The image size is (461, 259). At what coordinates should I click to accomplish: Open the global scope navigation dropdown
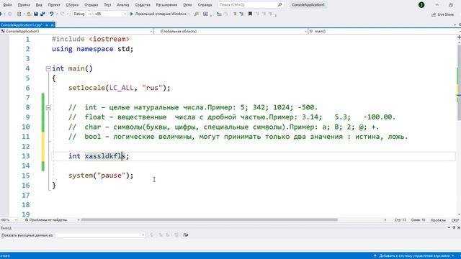click(230, 31)
